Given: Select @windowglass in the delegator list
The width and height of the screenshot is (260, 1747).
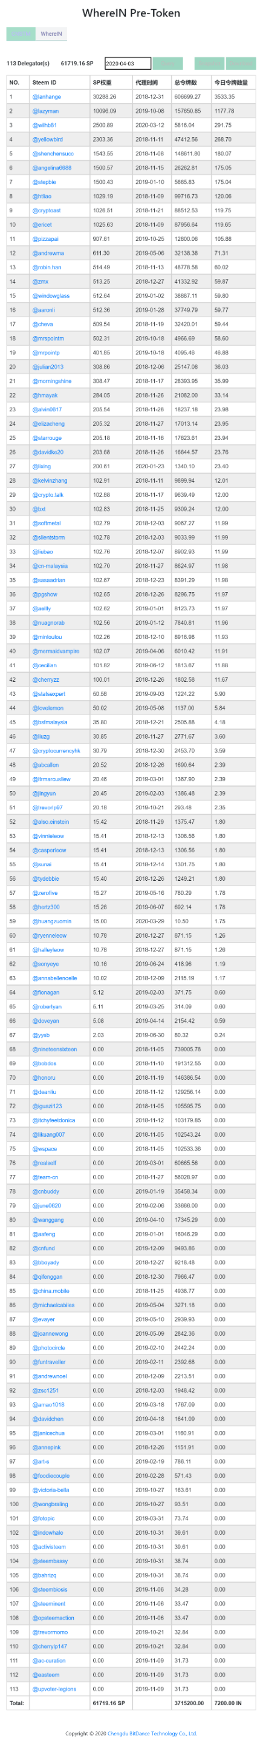Looking at the screenshot, I should [x=51, y=297].
